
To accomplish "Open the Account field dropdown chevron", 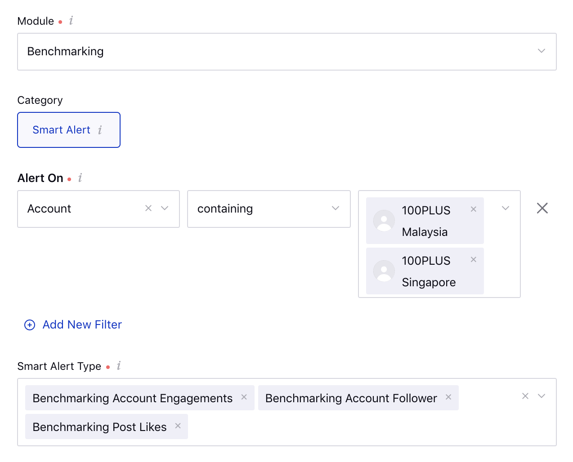I will point(165,208).
